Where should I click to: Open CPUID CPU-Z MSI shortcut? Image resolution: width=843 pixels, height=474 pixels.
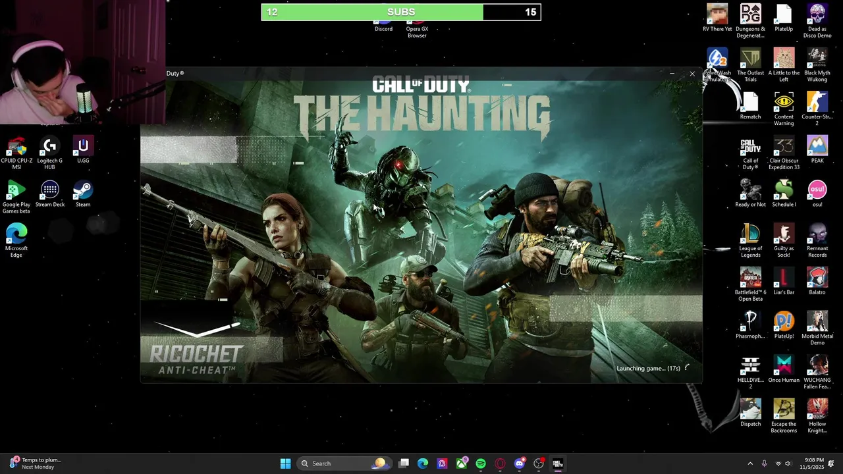tap(16, 153)
